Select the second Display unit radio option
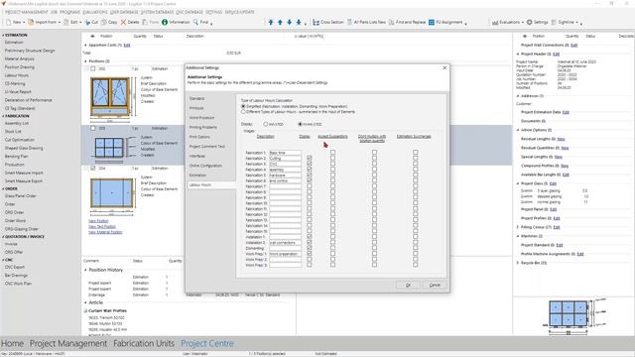 point(300,124)
